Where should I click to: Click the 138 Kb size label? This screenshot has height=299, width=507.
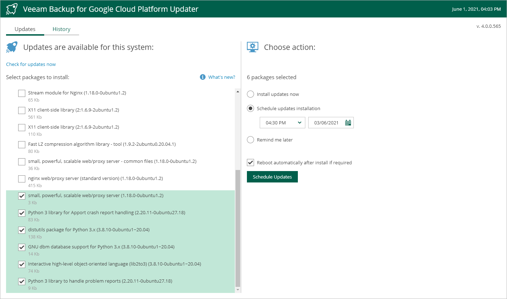click(x=35, y=237)
